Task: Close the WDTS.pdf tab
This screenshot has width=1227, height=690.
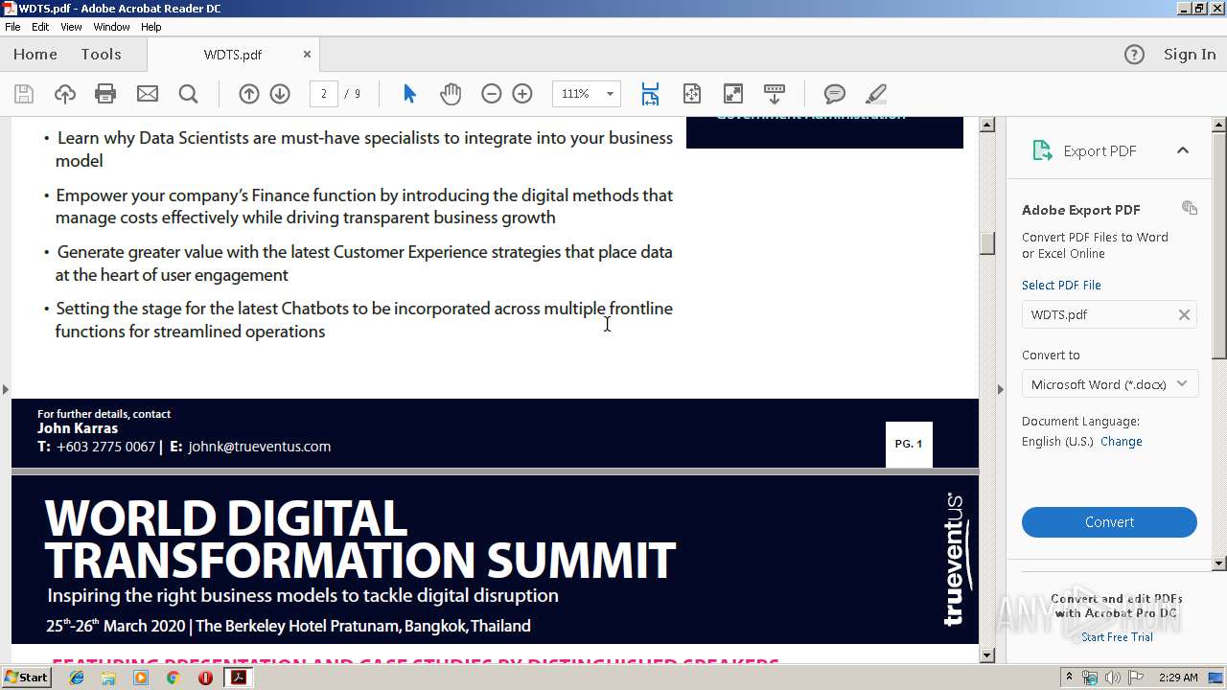Action: point(307,55)
